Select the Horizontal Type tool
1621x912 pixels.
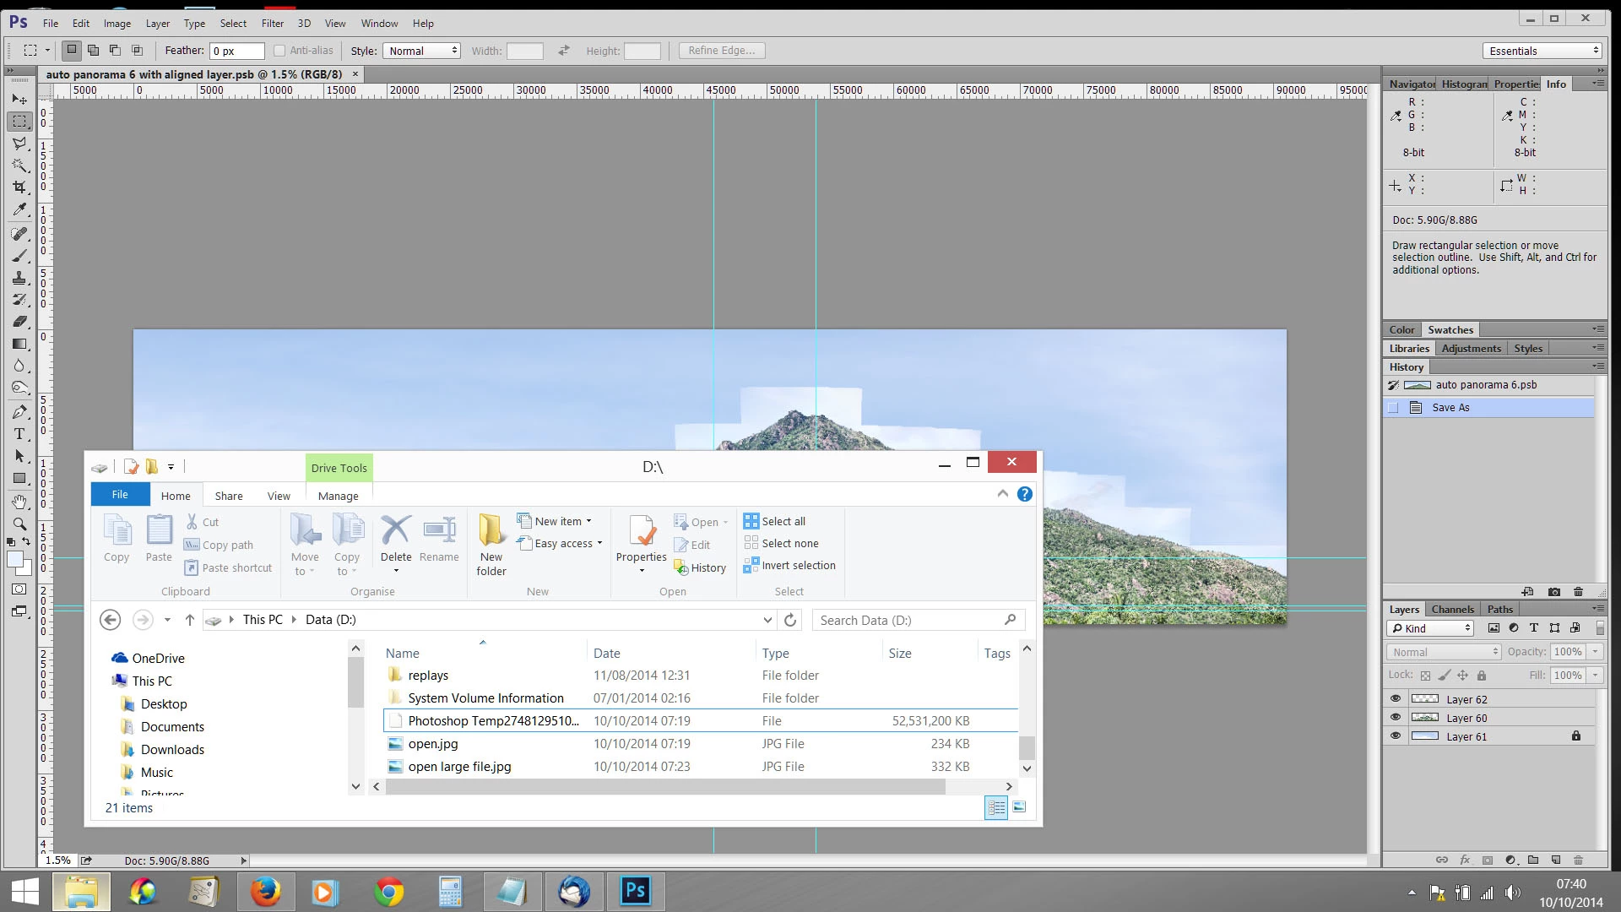19,434
